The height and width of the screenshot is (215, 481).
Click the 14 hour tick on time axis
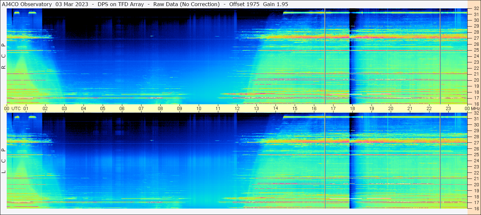(276, 108)
